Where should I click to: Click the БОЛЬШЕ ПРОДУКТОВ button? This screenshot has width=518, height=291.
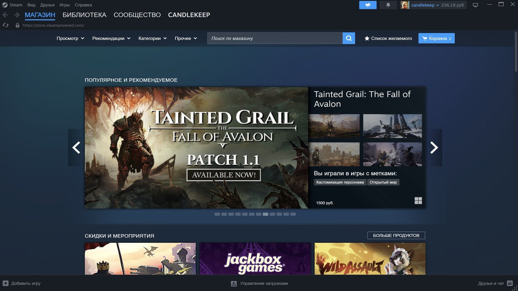(396, 236)
